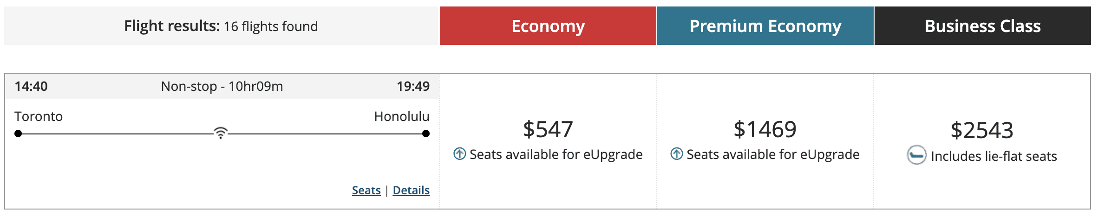Screen dimensions: 1098x216
Task: Select the Economy fare column header
Action: coord(548,26)
